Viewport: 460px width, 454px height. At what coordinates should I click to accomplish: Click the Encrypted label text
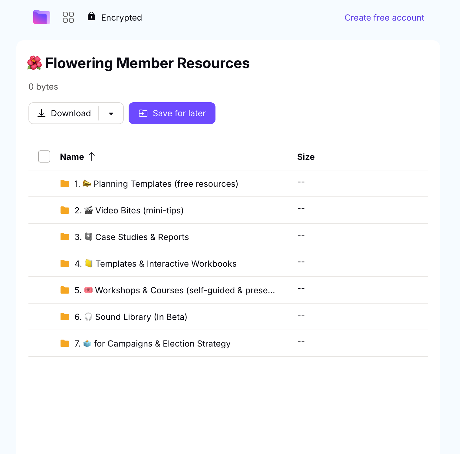(x=121, y=18)
